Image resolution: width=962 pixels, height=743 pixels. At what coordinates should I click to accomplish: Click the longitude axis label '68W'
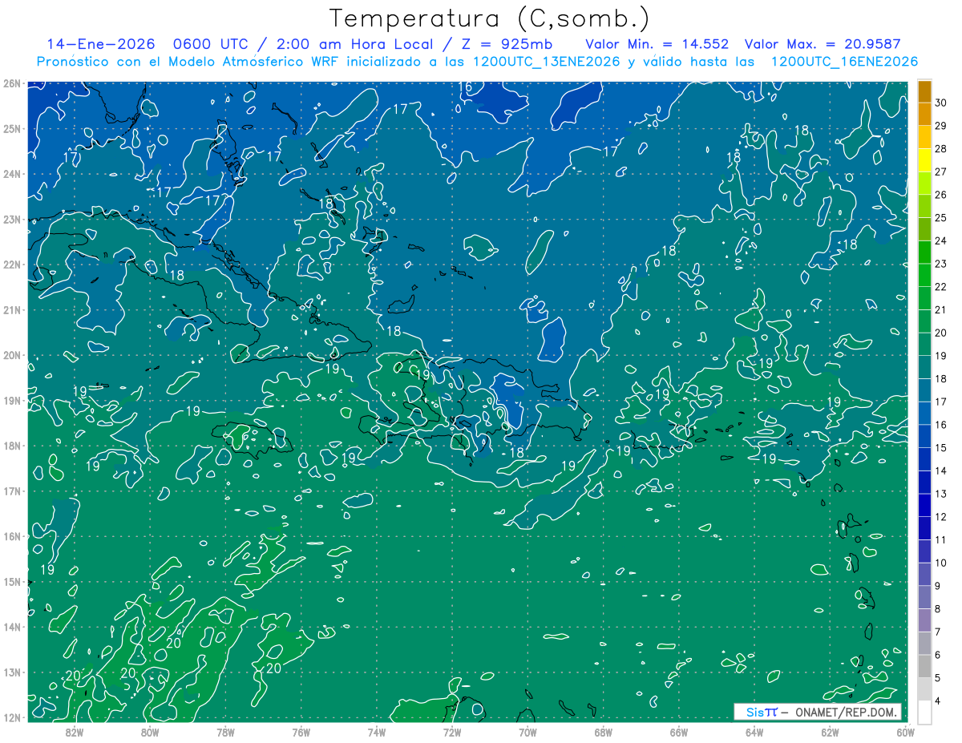603,732
